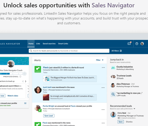Open the help question mark icon

tap(137, 44)
